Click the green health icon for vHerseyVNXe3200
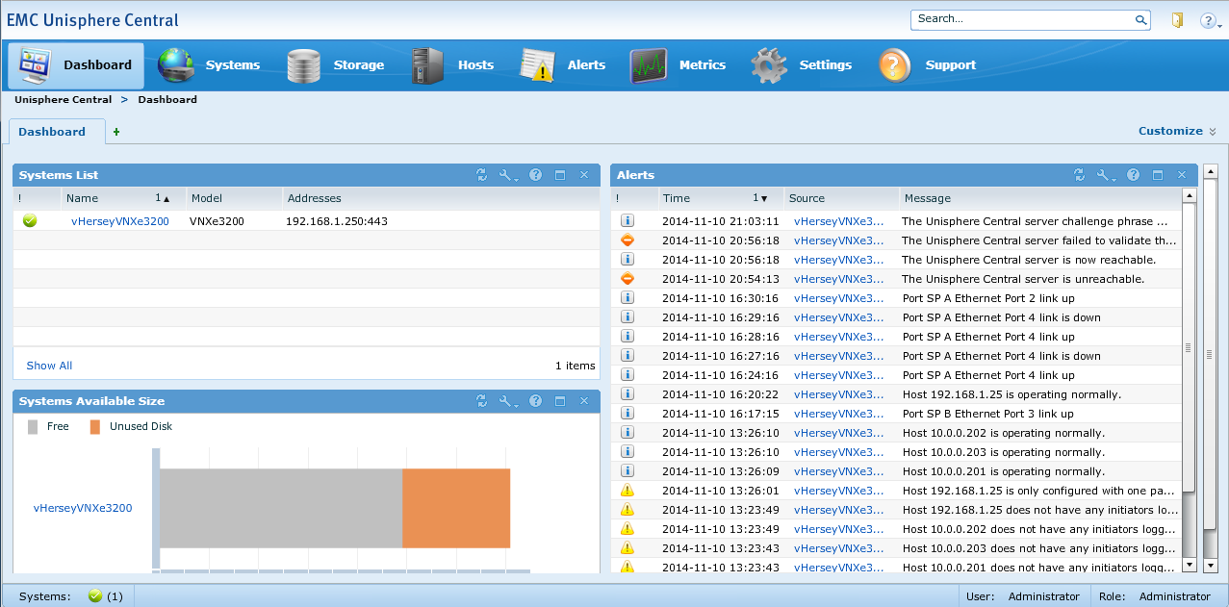 [x=30, y=220]
